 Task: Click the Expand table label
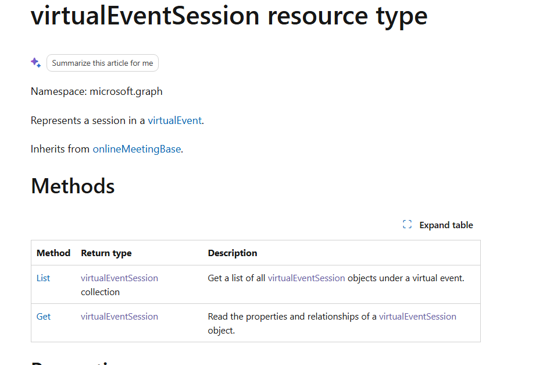pyautogui.click(x=446, y=225)
